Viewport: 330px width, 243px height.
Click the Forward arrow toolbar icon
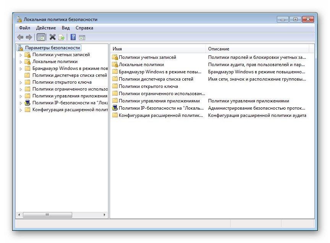[x=29, y=37]
